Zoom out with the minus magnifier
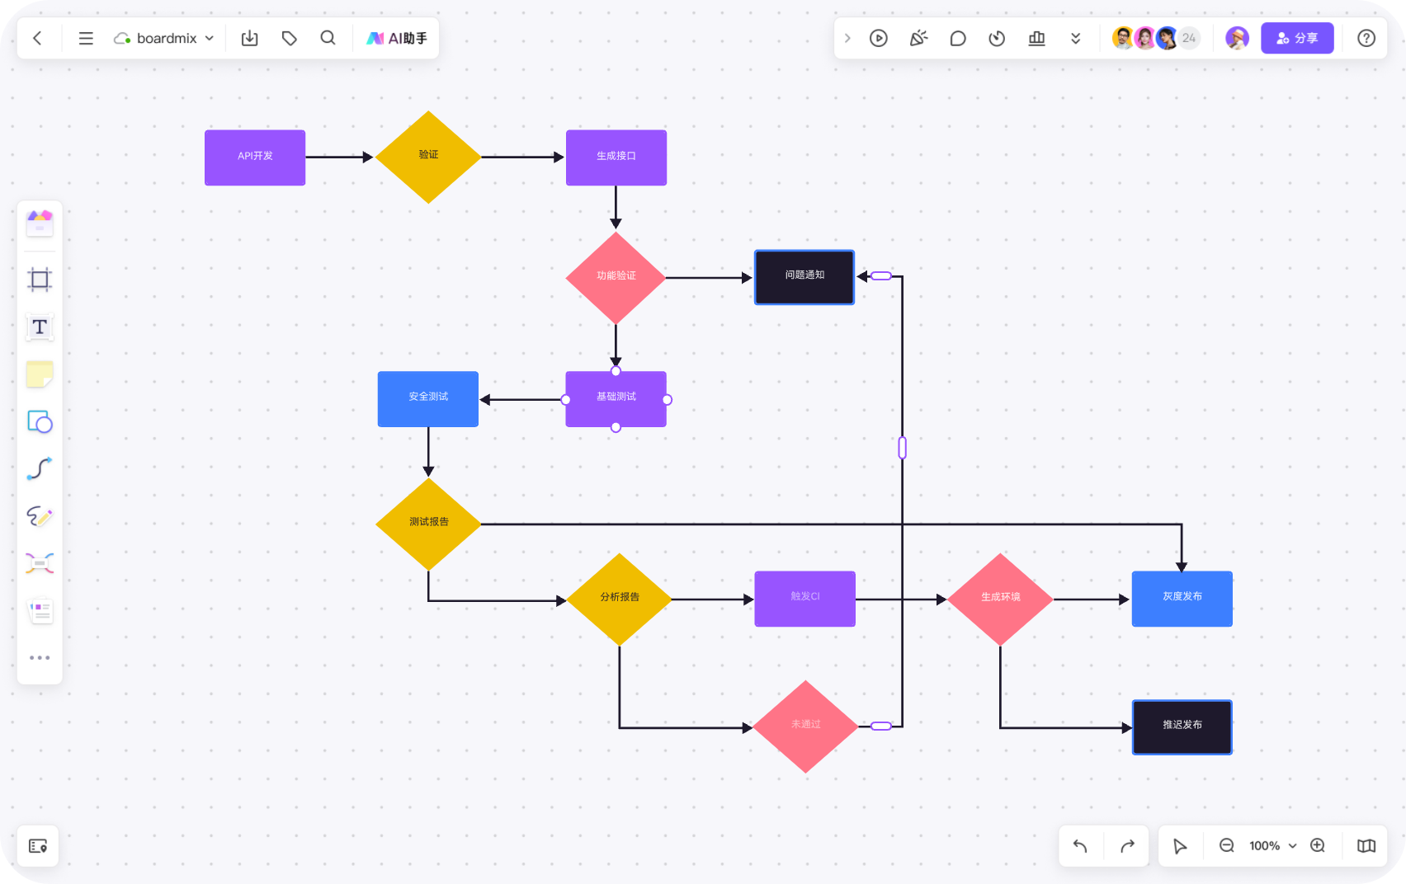1406x884 pixels. [1227, 846]
